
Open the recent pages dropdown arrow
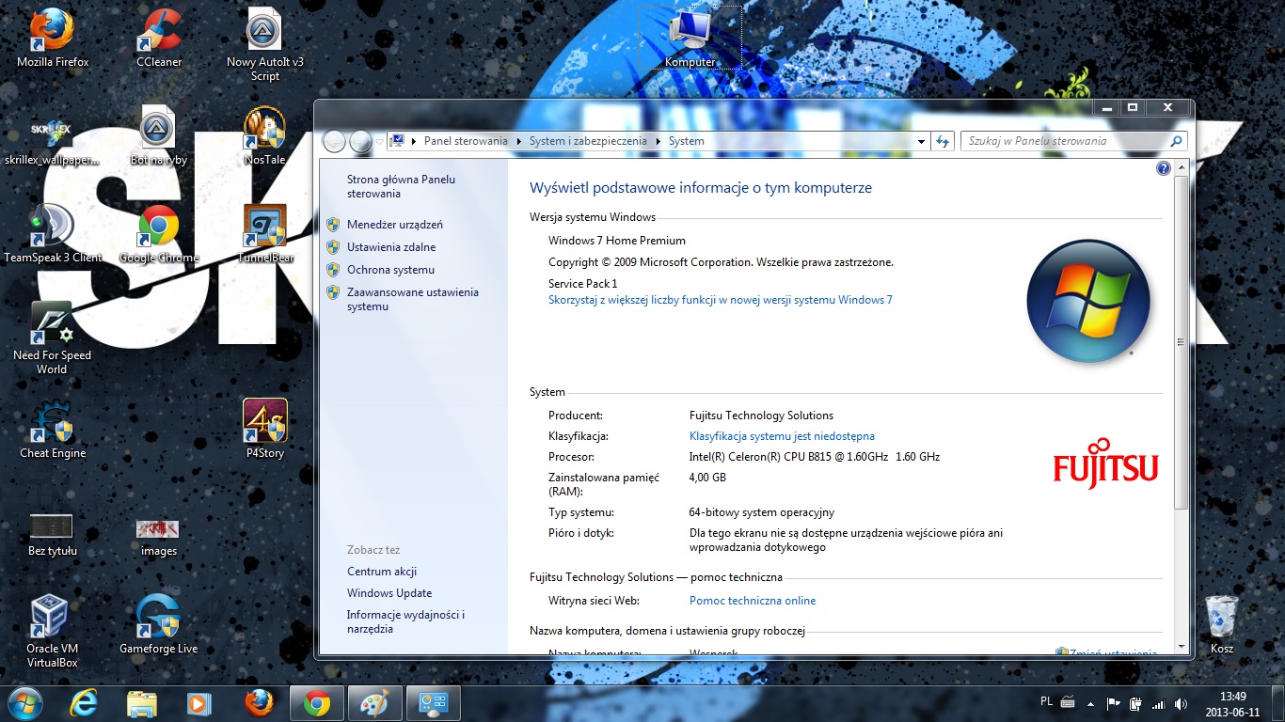click(379, 141)
